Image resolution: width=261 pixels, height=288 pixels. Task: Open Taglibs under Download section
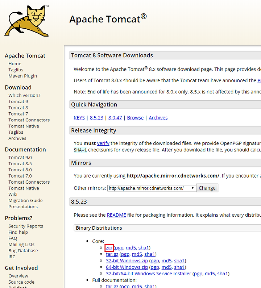[x=16, y=132]
